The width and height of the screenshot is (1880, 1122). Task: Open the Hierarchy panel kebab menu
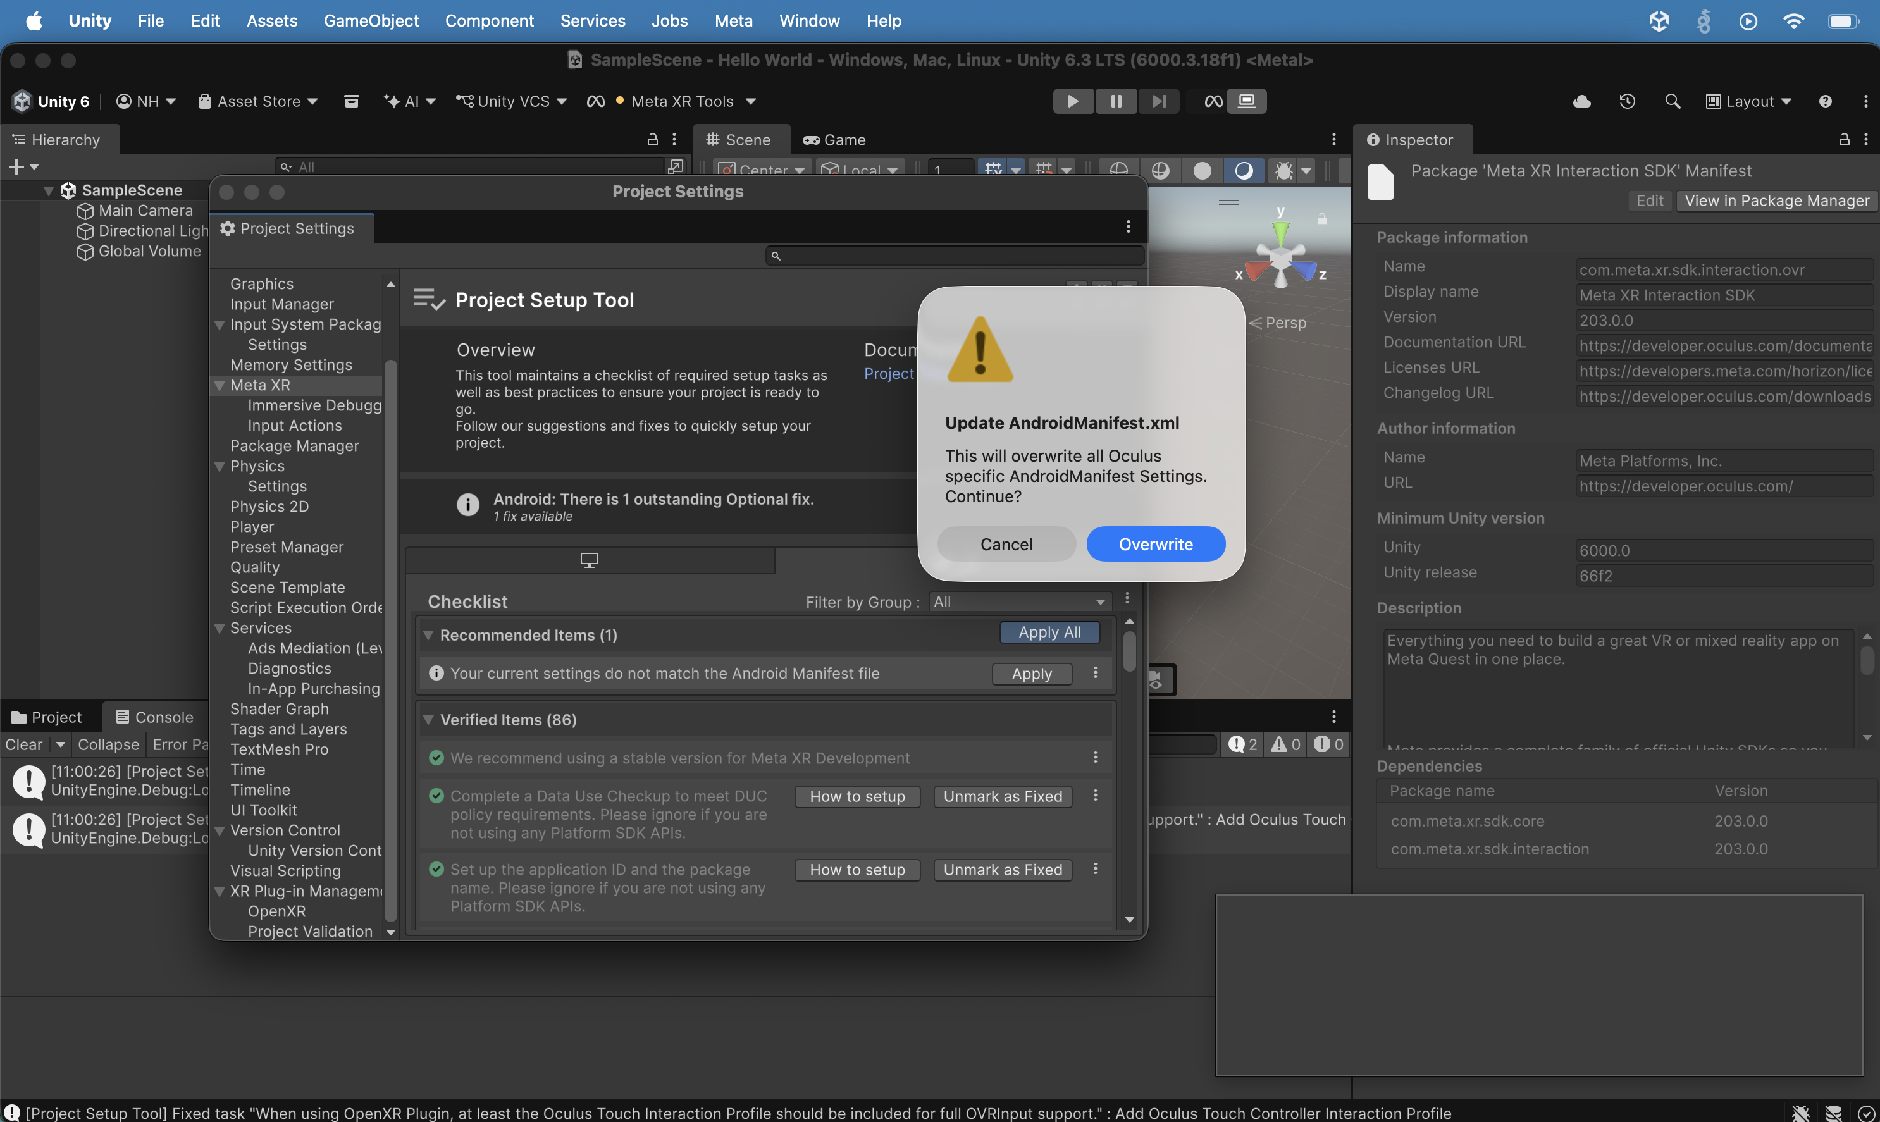click(674, 139)
